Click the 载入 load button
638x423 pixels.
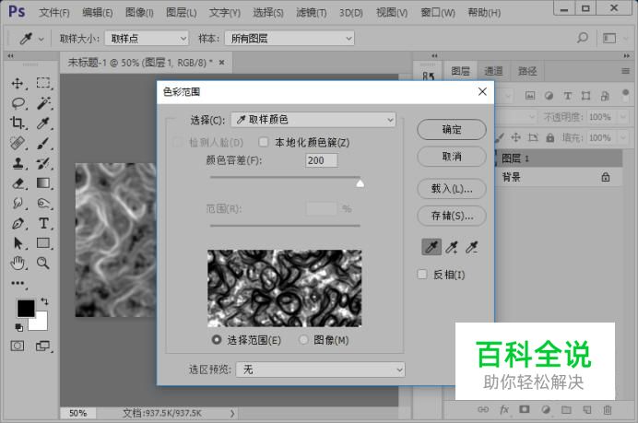coord(452,188)
